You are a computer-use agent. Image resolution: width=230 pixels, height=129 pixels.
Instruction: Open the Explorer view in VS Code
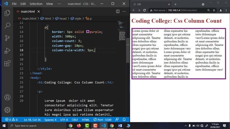coord(7,13)
